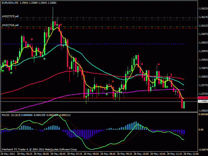Click the 1.26225 price axis label
The height and width of the screenshot is (156, 208).
[x=203, y=9]
